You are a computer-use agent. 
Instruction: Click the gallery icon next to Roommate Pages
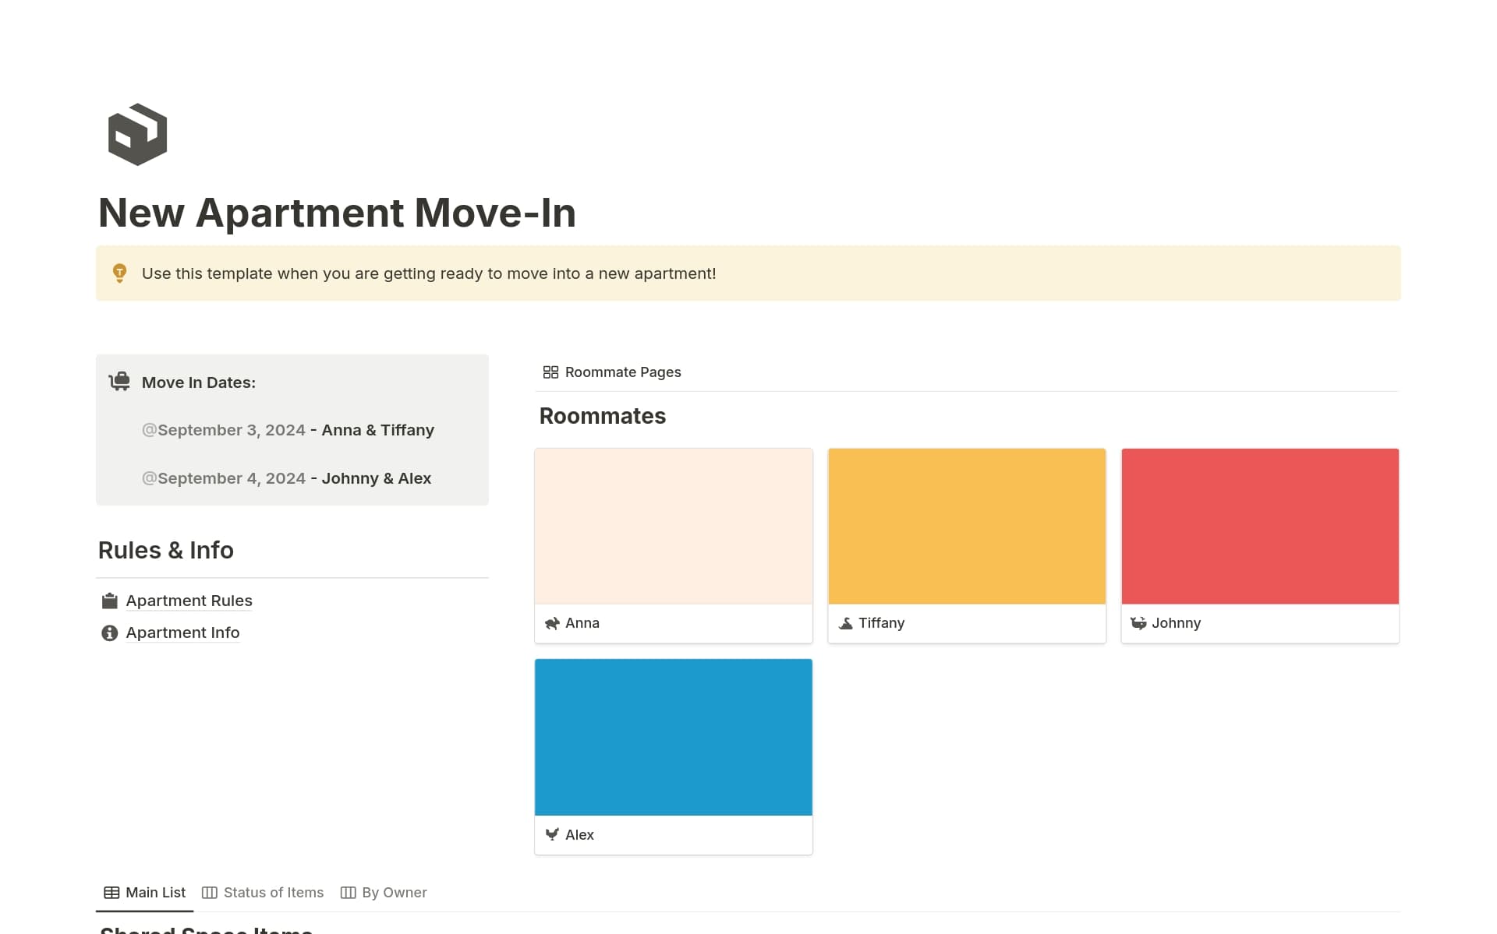(550, 372)
